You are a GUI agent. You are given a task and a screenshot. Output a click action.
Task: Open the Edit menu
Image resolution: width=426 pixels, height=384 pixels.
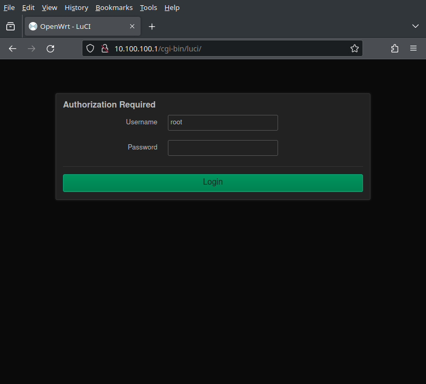[x=28, y=7]
